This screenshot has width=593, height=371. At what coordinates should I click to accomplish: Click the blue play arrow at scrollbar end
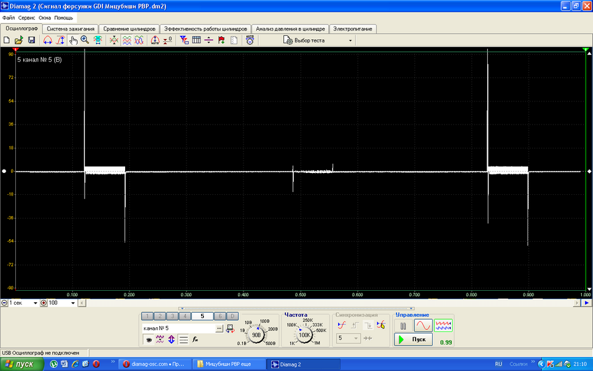click(x=586, y=303)
